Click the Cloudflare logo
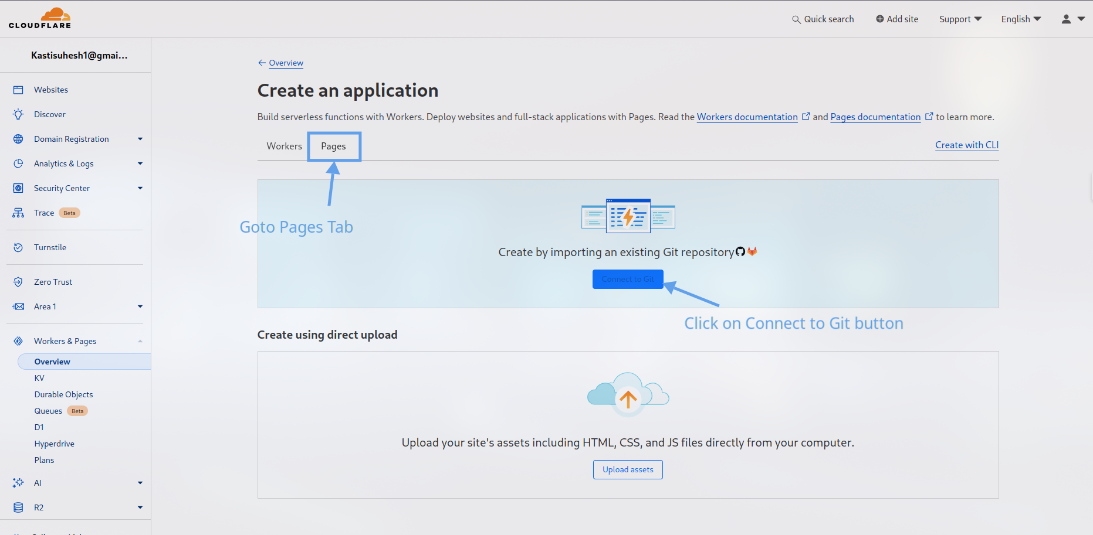 pos(40,18)
